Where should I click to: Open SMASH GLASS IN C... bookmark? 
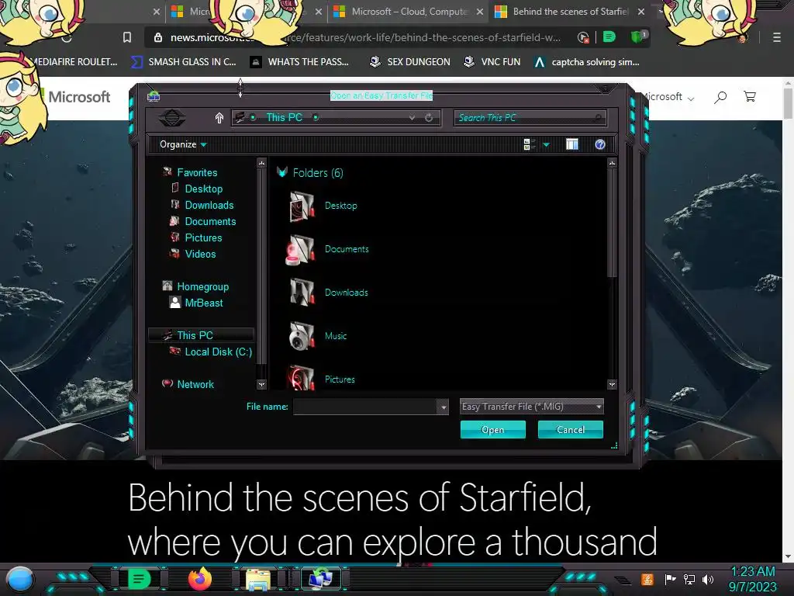[x=185, y=62]
